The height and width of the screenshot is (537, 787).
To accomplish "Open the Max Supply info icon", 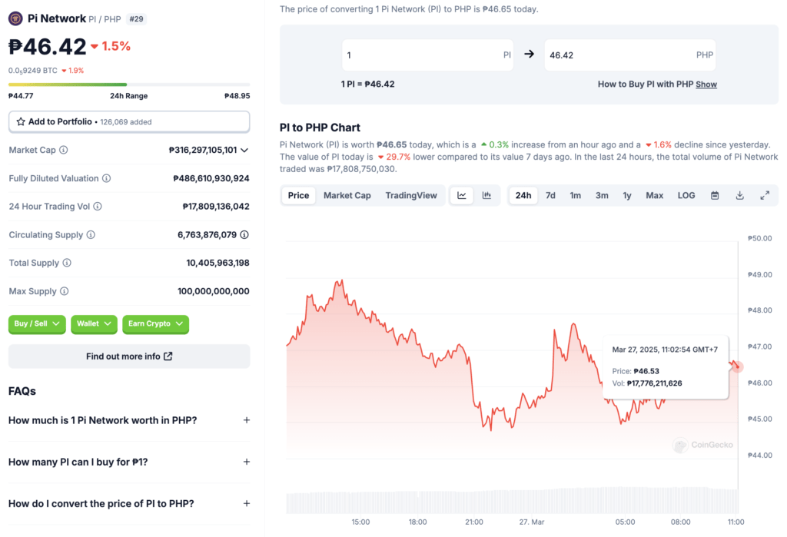I will pyautogui.click(x=65, y=291).
